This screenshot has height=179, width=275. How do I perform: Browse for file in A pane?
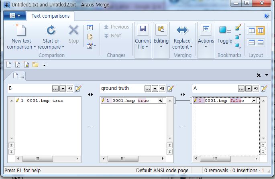tap(241, 89)
